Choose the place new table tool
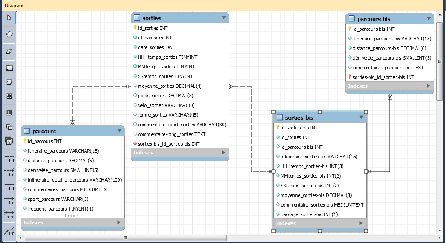The width and height of the screenshot is (446, 243). pos(9,113)
